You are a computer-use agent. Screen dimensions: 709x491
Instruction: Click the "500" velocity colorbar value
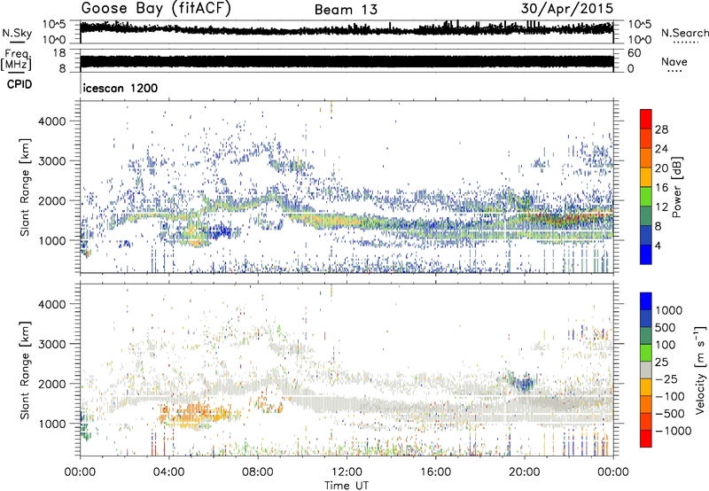[665, 327]
